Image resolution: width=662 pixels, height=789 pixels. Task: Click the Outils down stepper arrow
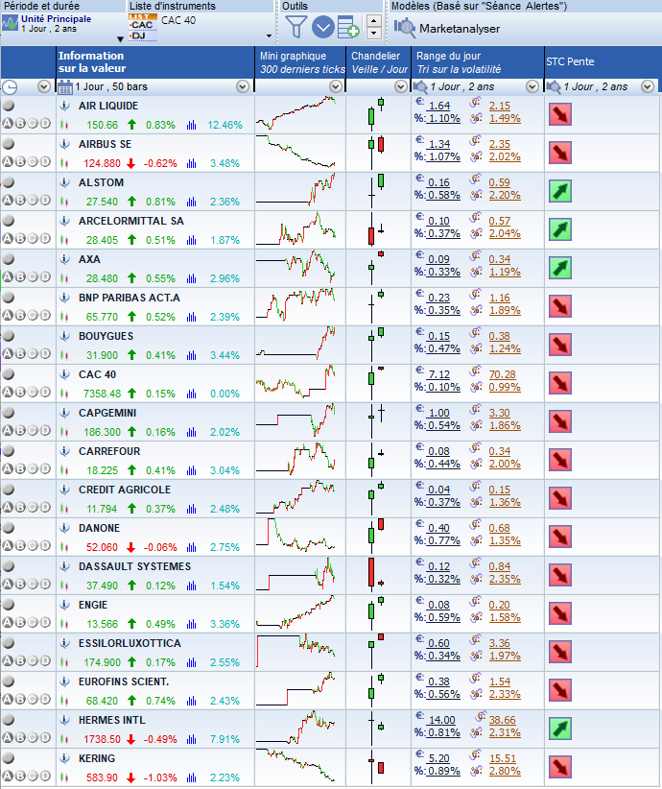373,33
